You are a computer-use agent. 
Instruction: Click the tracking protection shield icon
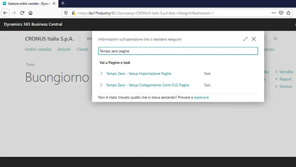pyautogui.click(x=66, y=13)
